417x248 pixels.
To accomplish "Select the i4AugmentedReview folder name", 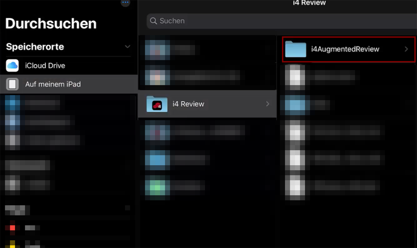I will 345,49.
